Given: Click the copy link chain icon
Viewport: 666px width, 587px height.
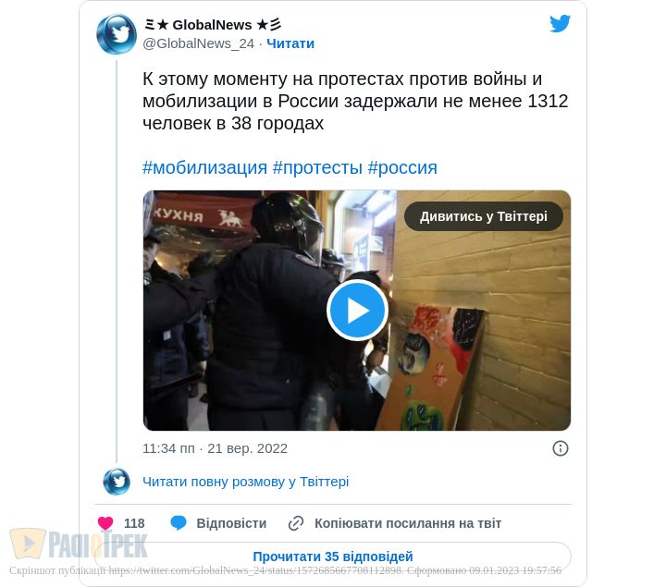Looking at the screenshot, I should point(296,523).
